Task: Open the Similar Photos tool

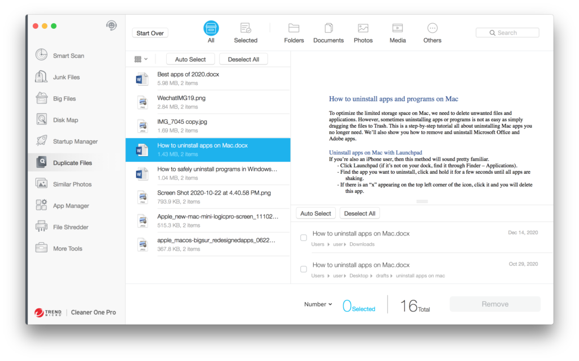Action: [72, 184]
